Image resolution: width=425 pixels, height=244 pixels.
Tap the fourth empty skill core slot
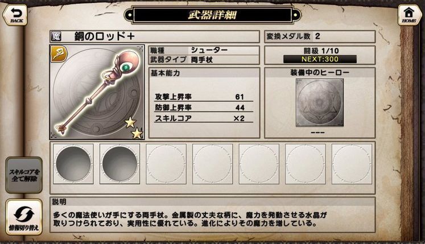coord(213,164)
